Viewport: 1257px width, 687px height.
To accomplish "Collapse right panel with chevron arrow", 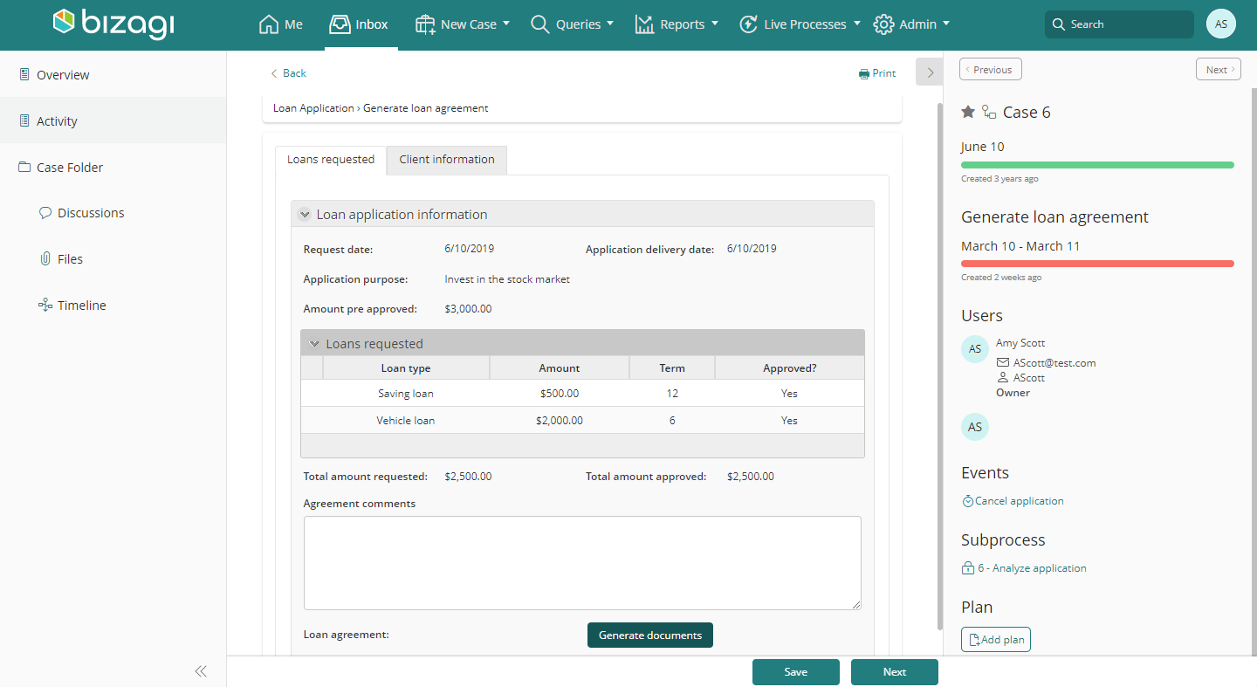I will [930, 72].
